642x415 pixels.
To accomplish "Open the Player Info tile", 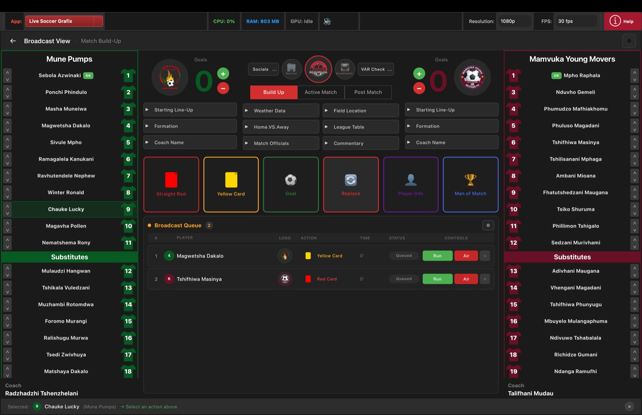I will [410, 185].
